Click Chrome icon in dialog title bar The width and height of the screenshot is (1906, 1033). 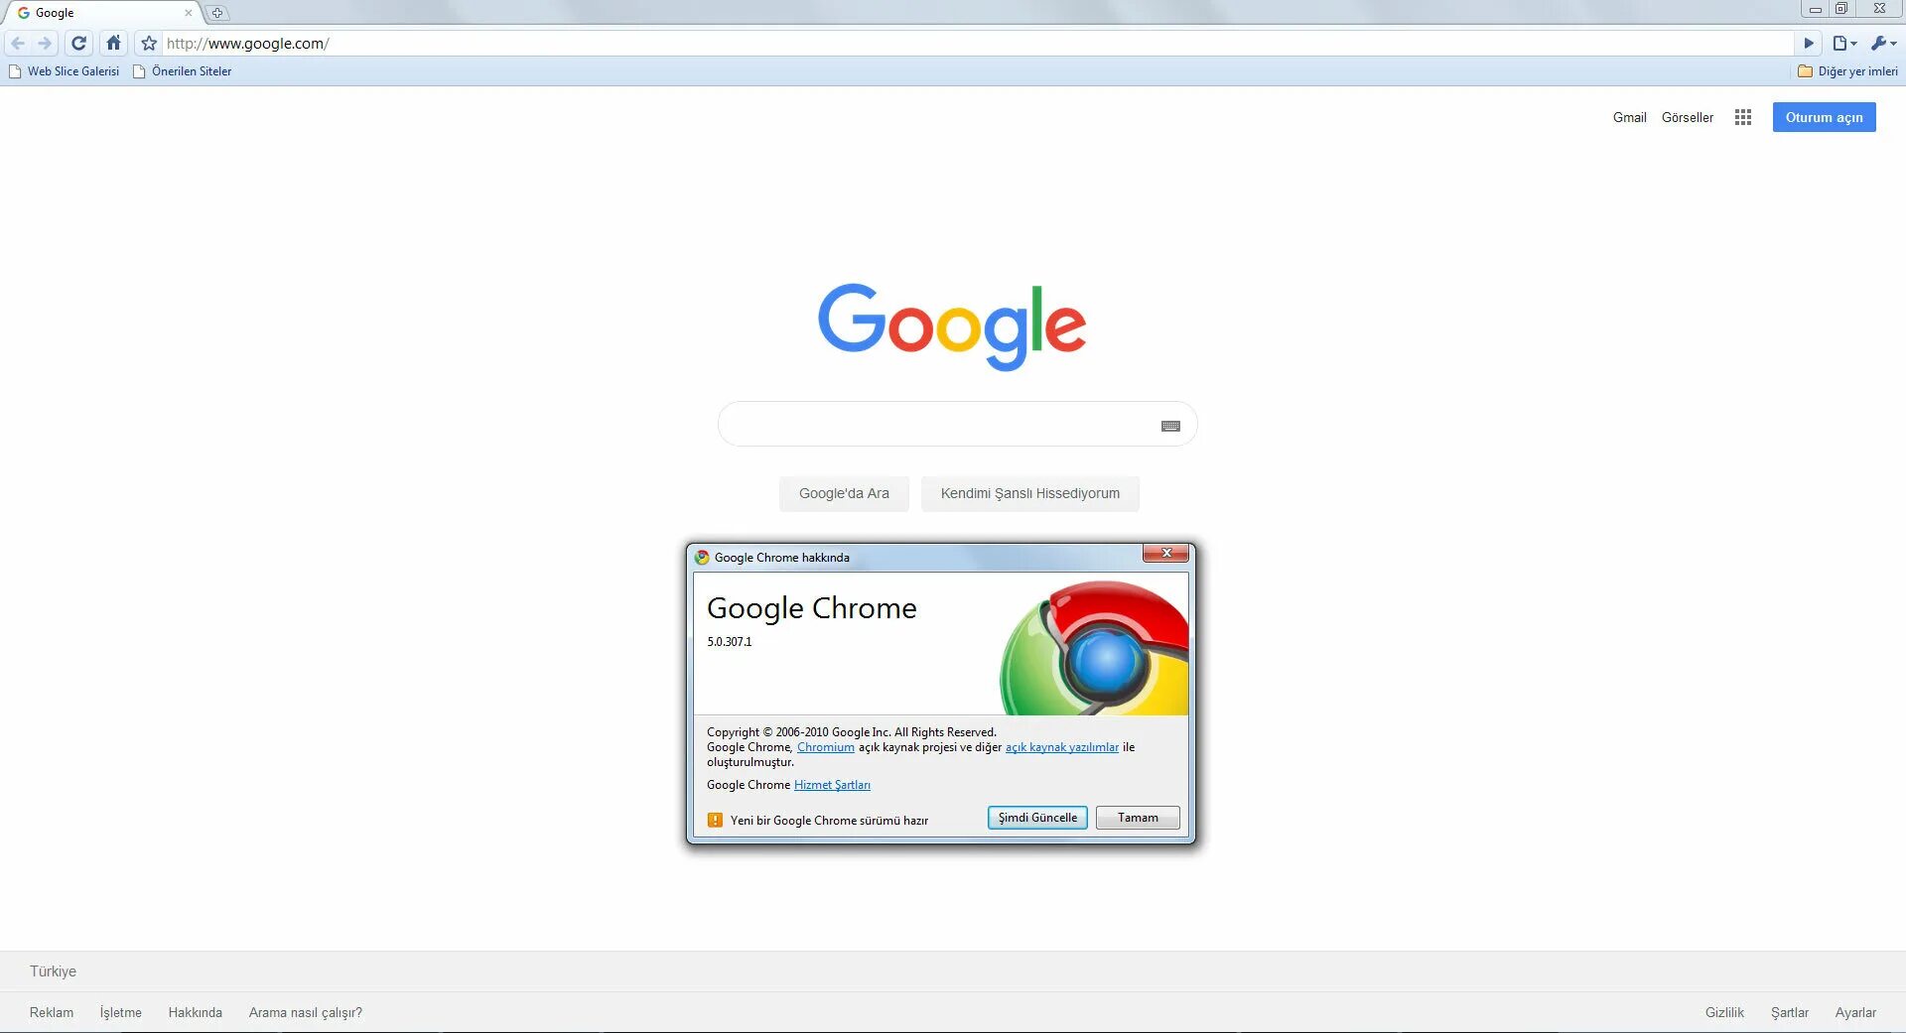coord(702,558)
